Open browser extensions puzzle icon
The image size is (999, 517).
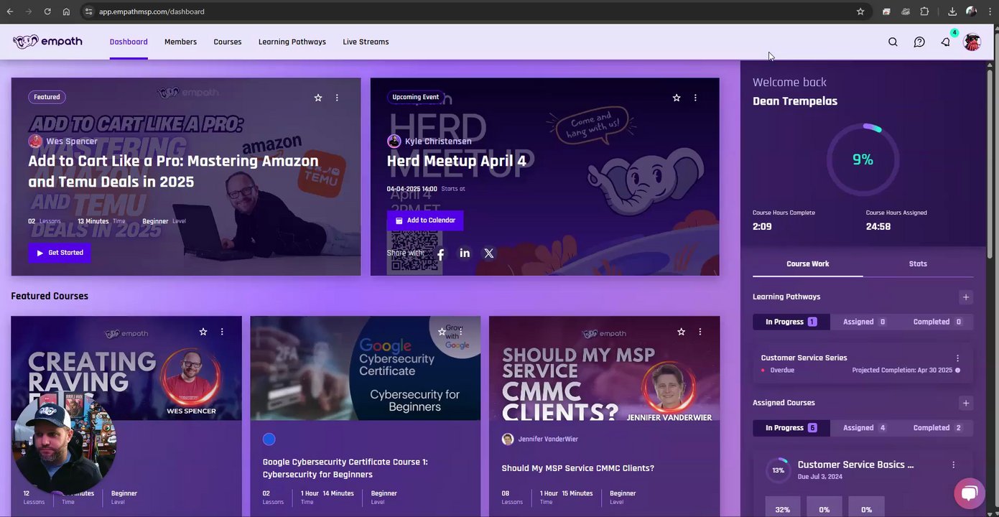tap(924, 11)
